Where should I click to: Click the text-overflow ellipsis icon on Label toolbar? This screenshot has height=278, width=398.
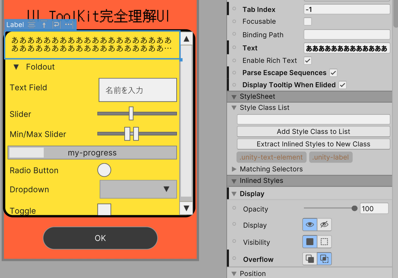click(68, 25)
